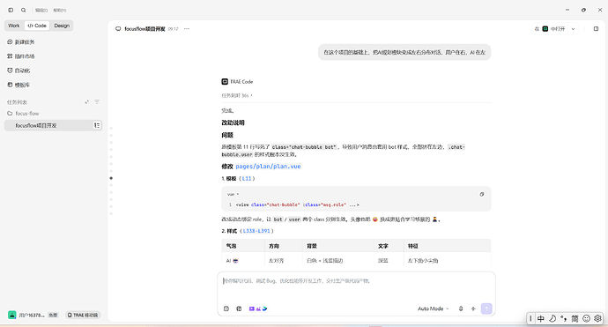
Task: Open the 模板库 template library
Action: pos(19,85)
